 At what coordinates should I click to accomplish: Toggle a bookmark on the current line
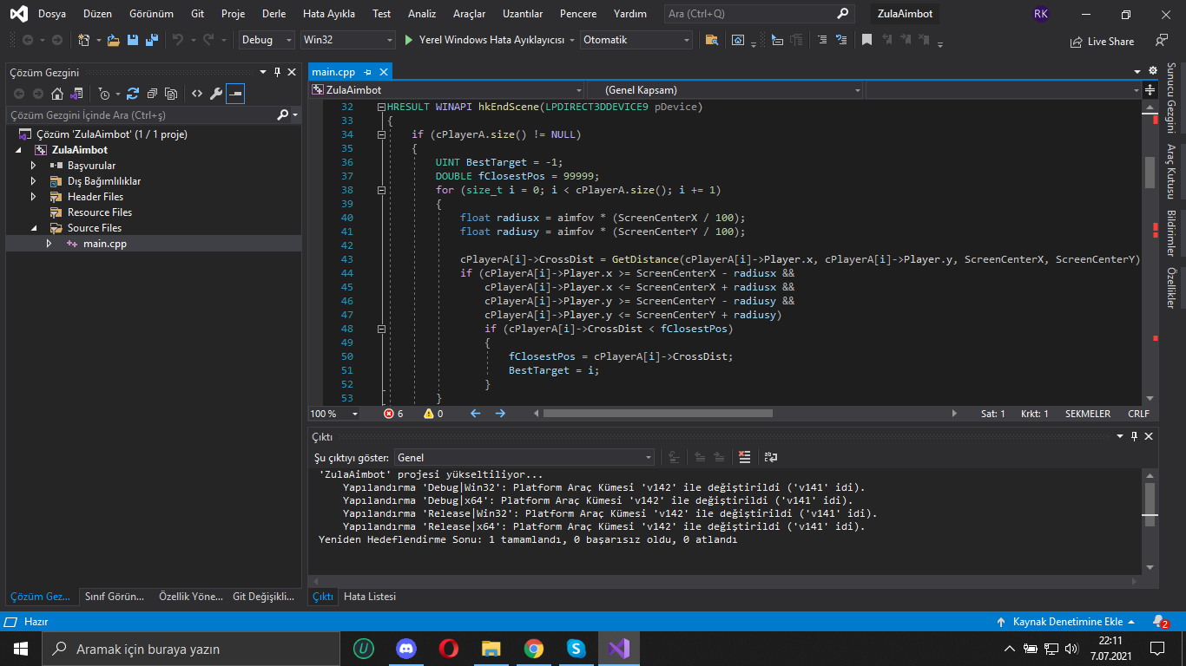coord(866,40)
